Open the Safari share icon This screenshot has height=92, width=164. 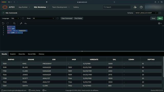[x=155, y=2]
